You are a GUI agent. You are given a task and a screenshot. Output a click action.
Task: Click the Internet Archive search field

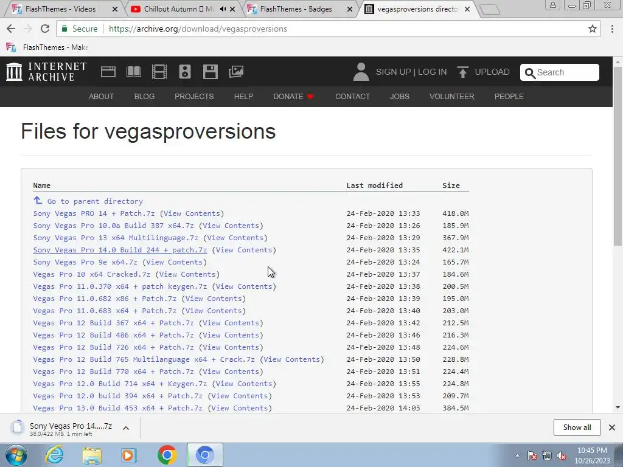pos(560,72)
